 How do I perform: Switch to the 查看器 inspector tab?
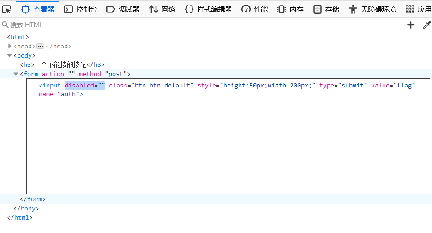coord(38,10)
